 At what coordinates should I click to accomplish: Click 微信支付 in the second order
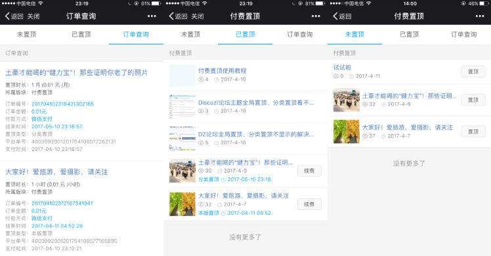click(41, 219)
